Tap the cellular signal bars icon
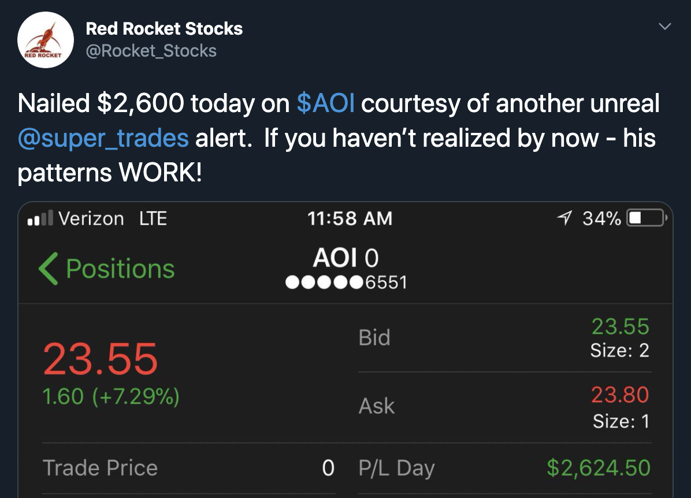This screenshot has width=691, height=498. tap(40, 218)
